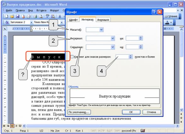Open the Смещение dropdown list
Image resolution: width=185 pixels, height=134 pixels.
113,47
